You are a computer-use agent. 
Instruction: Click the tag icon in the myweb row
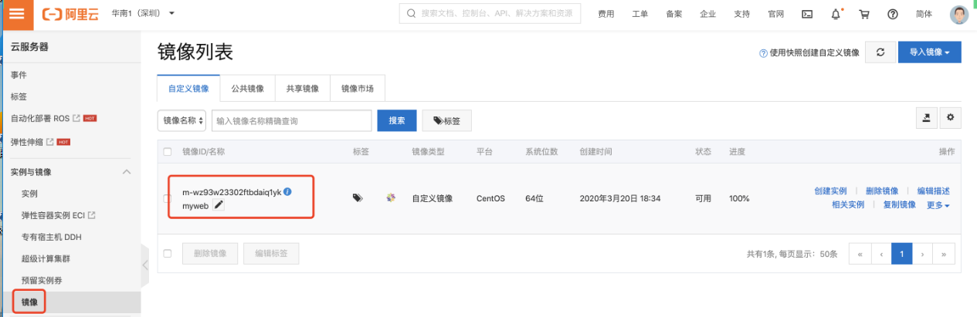click(358, 198)
